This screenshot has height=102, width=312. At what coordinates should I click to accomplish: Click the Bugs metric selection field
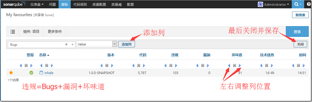click(x=41, y=45)
